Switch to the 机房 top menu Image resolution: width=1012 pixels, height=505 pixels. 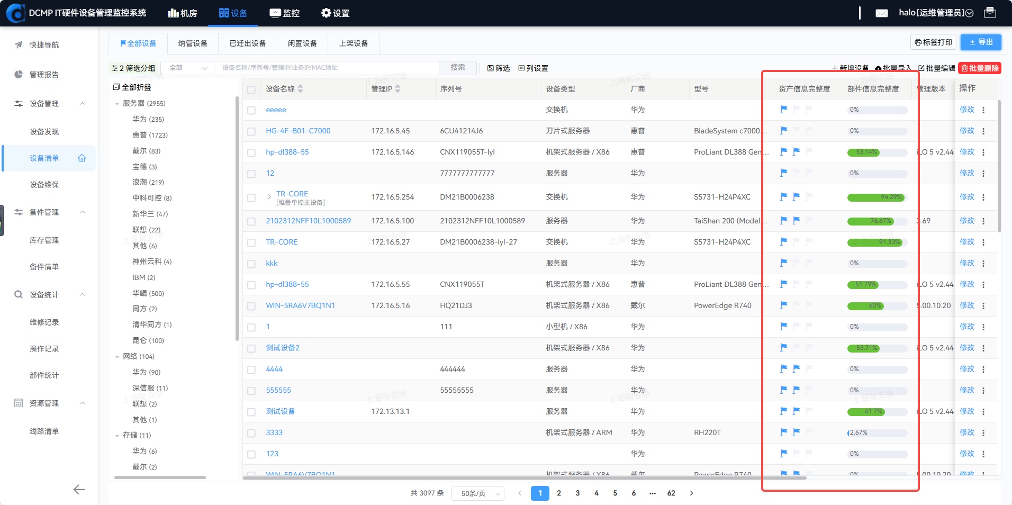tap(183, 13)
